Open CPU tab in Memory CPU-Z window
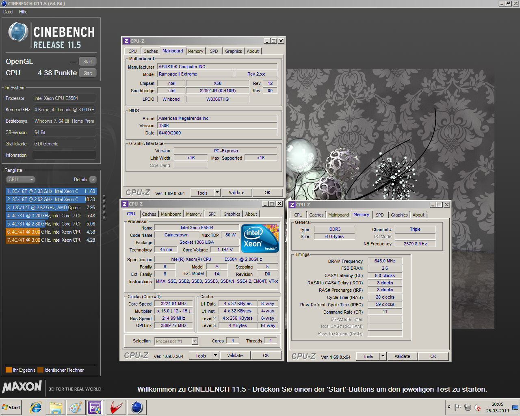 click(x=298, y=215)
